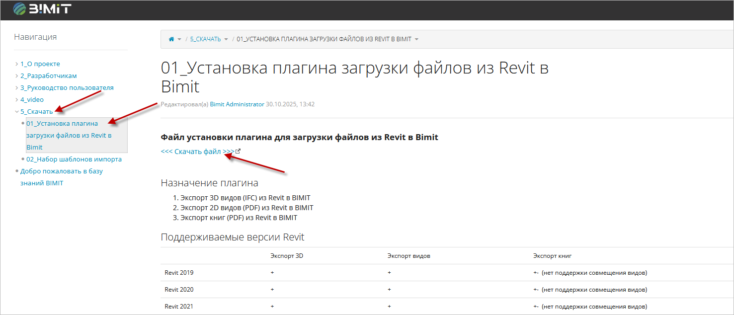Click the BIMIT logo in the header
The height and width of the screenshot is (315, 734).
[x=42, y=8]
